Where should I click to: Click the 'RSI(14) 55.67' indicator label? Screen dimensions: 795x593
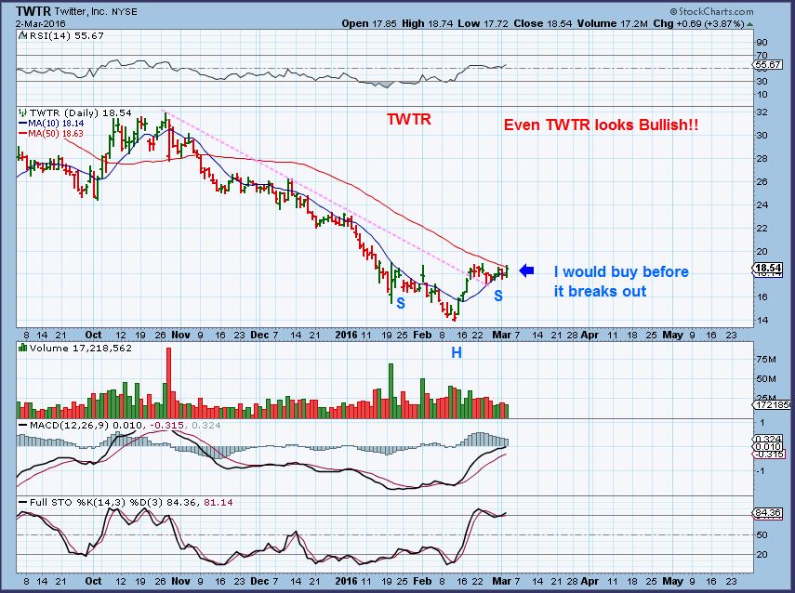tap(66, 36)
